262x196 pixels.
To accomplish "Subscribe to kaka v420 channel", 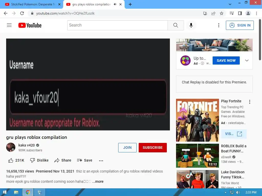I will tap(152, 148).
